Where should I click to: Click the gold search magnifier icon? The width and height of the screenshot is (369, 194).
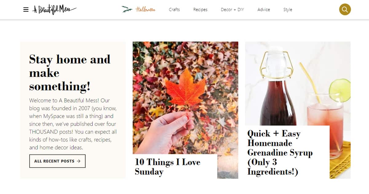tap(345, 10)
